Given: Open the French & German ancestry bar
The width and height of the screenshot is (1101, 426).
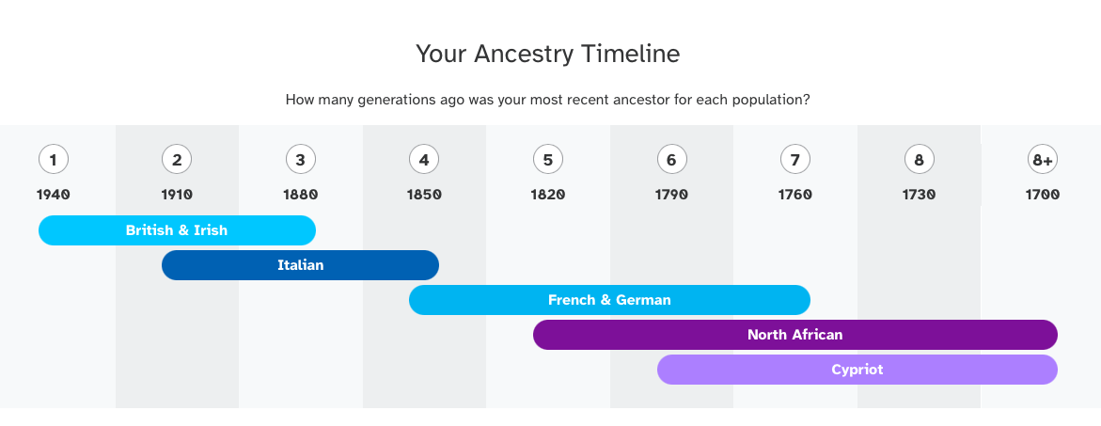Looking at the screenshot, I should click(x=609, y=300).
